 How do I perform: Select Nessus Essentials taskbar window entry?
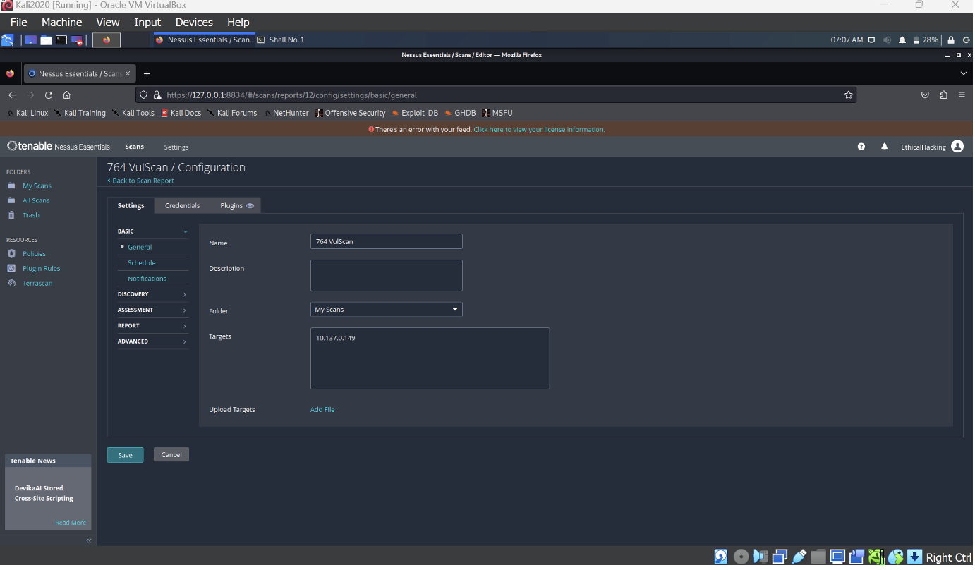point(204,40)
